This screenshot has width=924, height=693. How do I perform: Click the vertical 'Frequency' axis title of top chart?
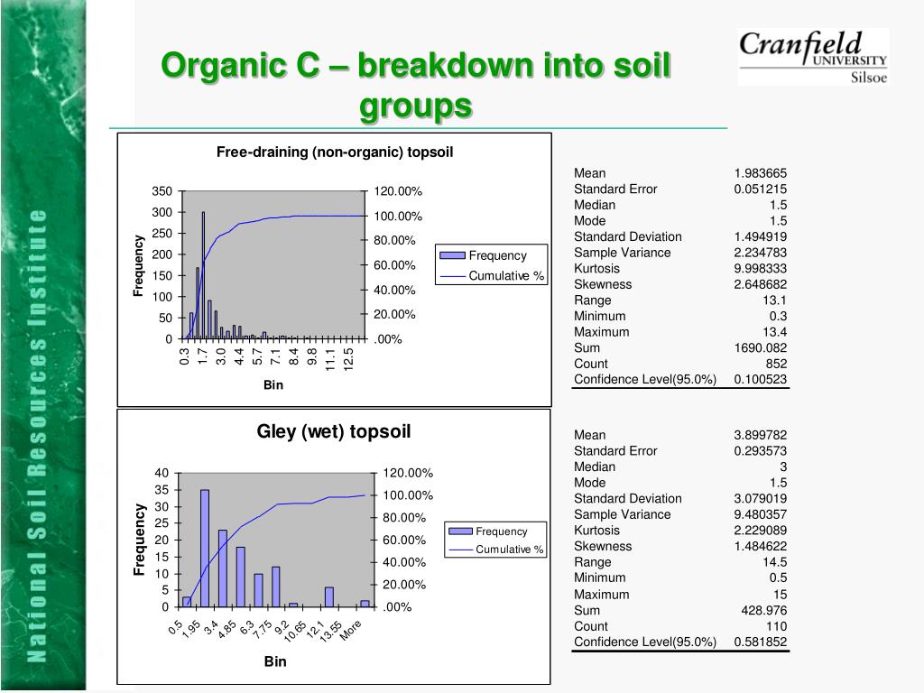pyautogui.click(x=138, y=266)
